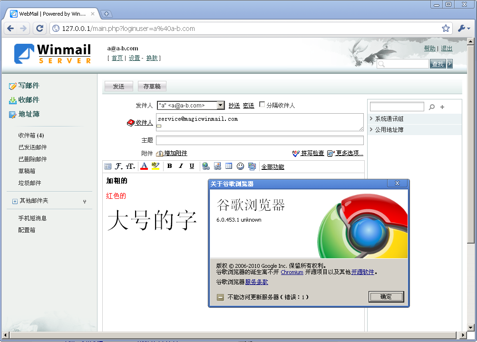Open the Chromium link in the About dialog
This screenshot has width=477, height=342.
(x=292, y=272)
